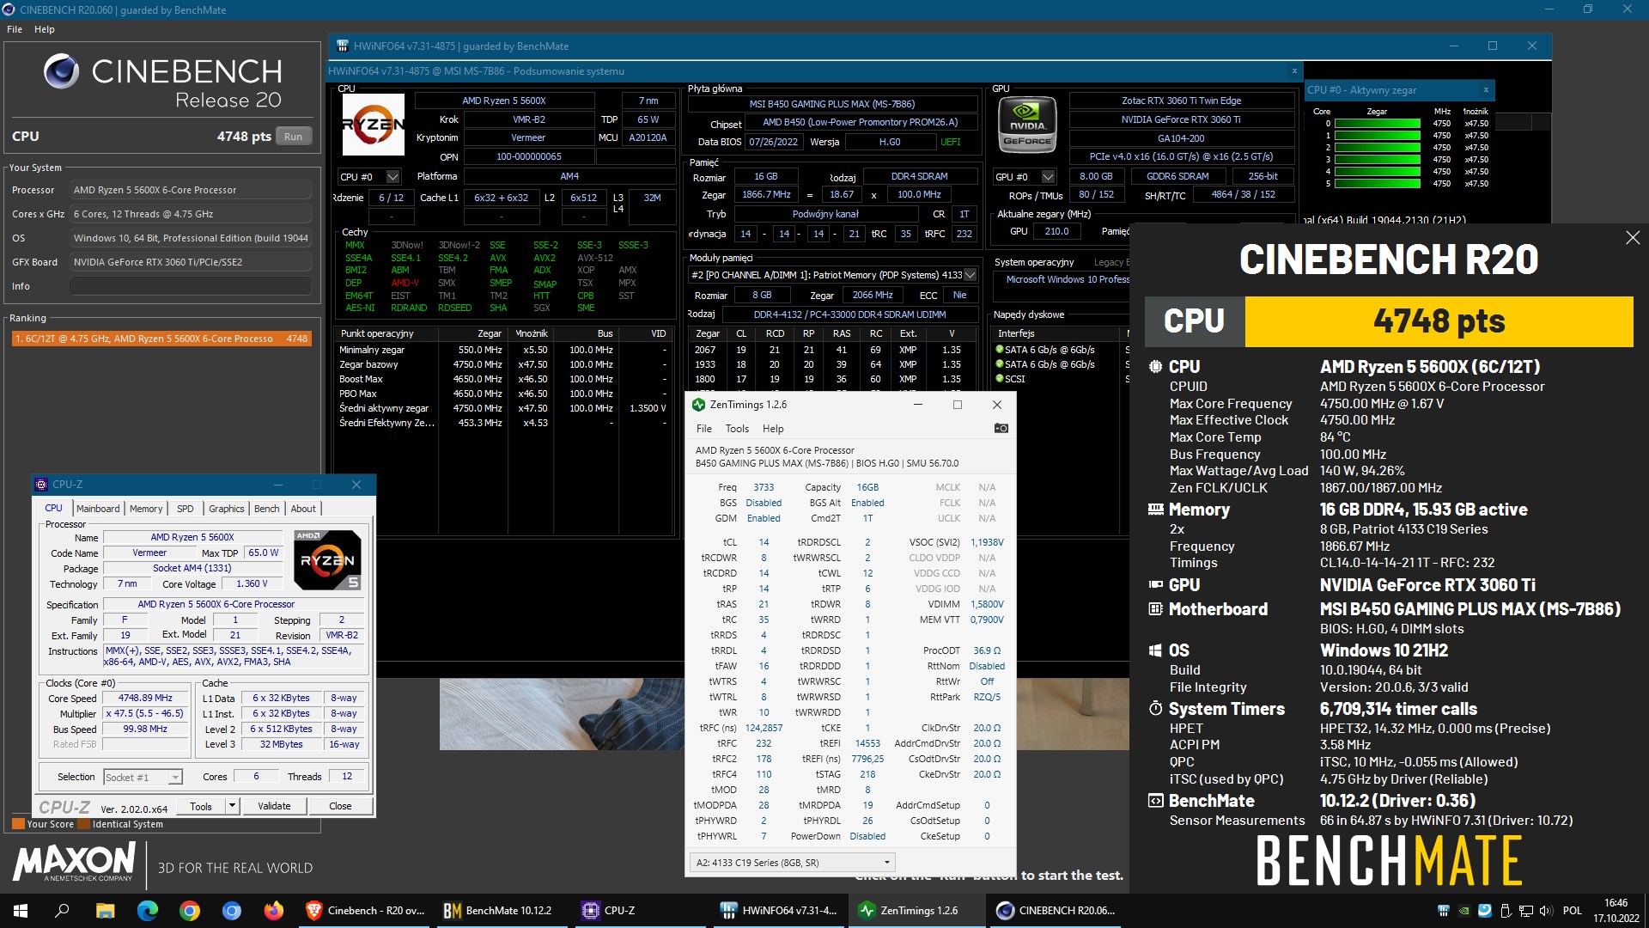Switch to the Mainboard tab in CPU-Z
The height and width of the screenshot is (928, 1649).
tap(98, 509)
